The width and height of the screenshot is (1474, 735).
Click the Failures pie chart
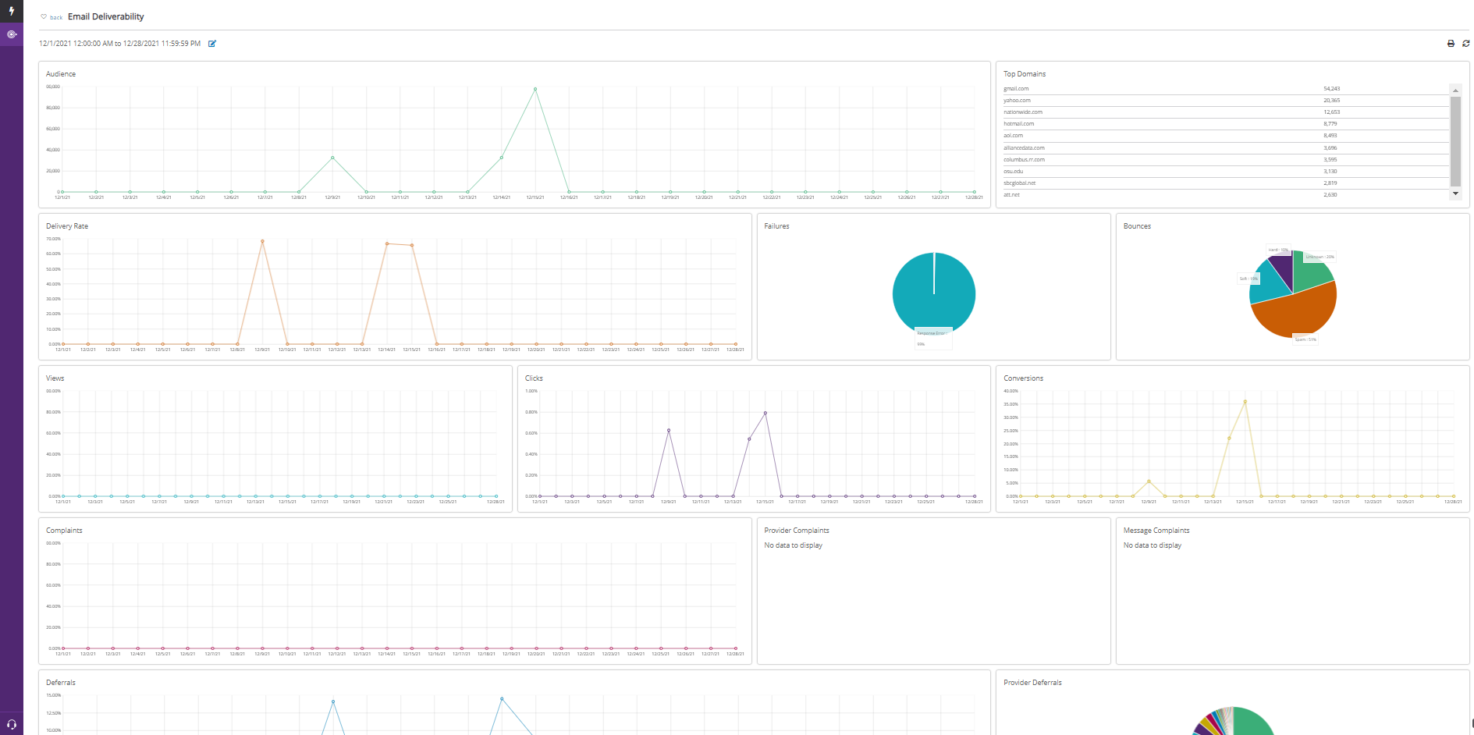[934, 294]
